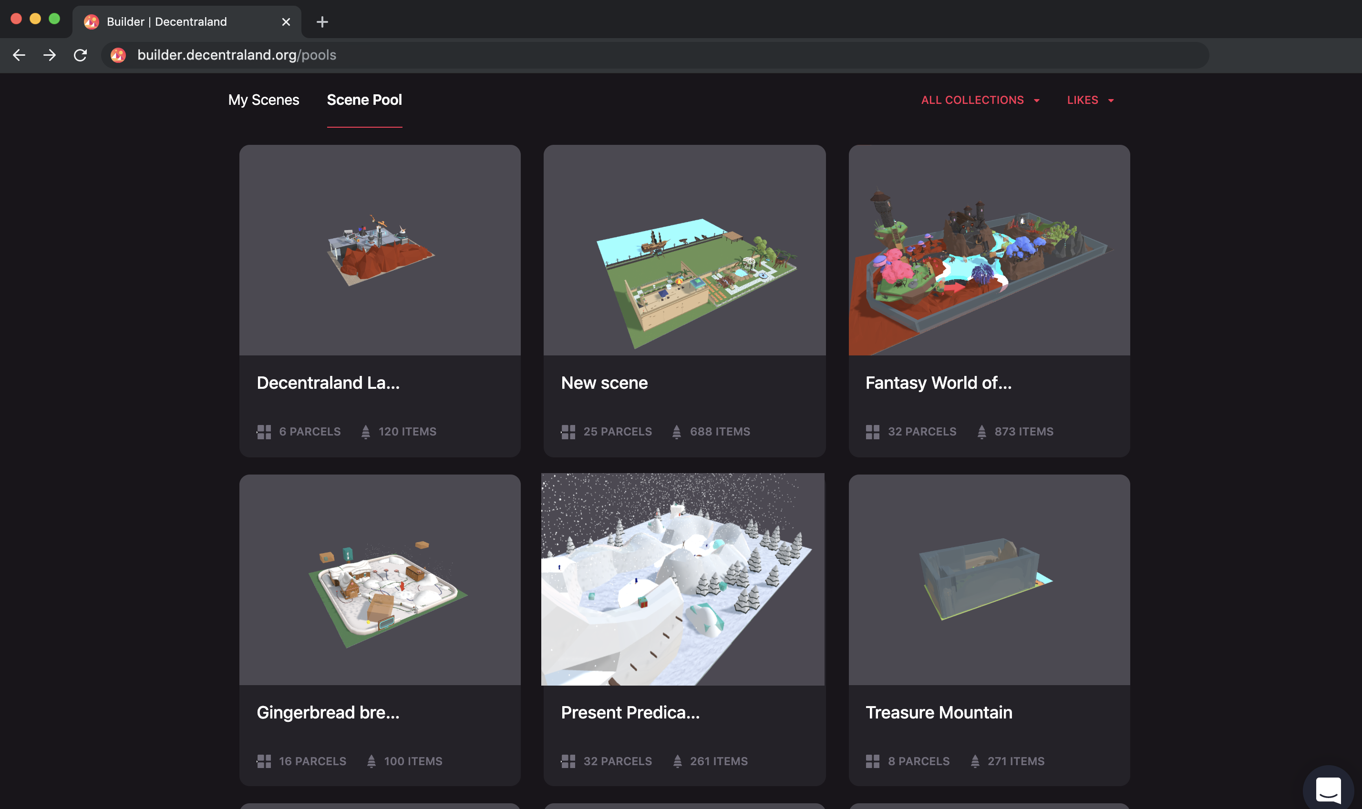Click the 16 PARCELS label
This screenshot has width=1362, height=809.
point(313,761)
